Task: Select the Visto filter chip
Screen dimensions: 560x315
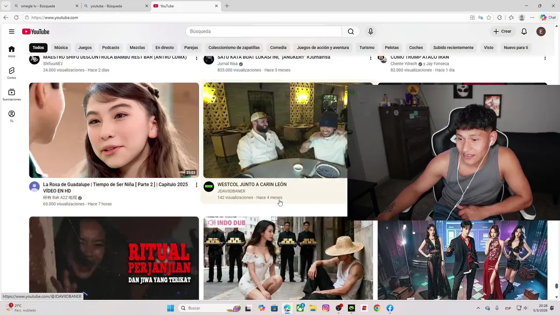Action: (x=489, y=48)
